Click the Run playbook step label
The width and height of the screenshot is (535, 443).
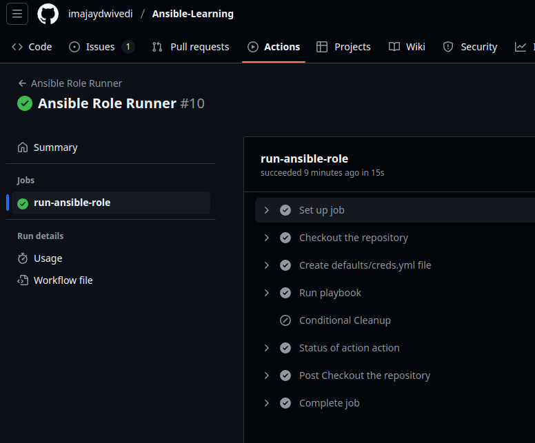coord(330,293)
